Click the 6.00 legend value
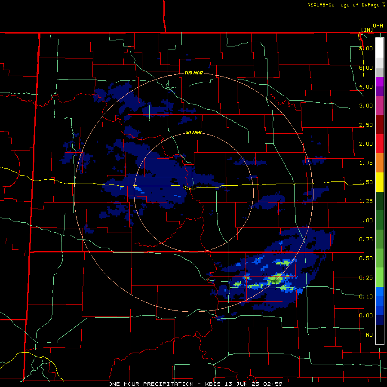387x387 pixels. coord(366,68)
